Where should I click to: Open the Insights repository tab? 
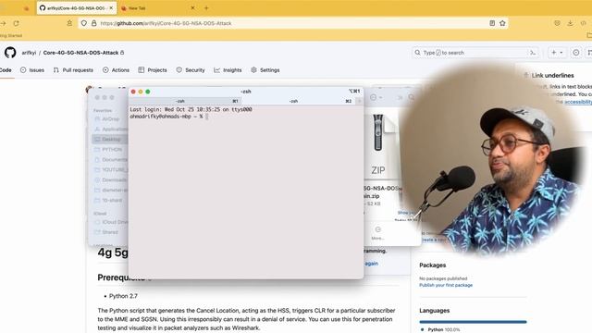pyautogui.click(x=228, y=70)
